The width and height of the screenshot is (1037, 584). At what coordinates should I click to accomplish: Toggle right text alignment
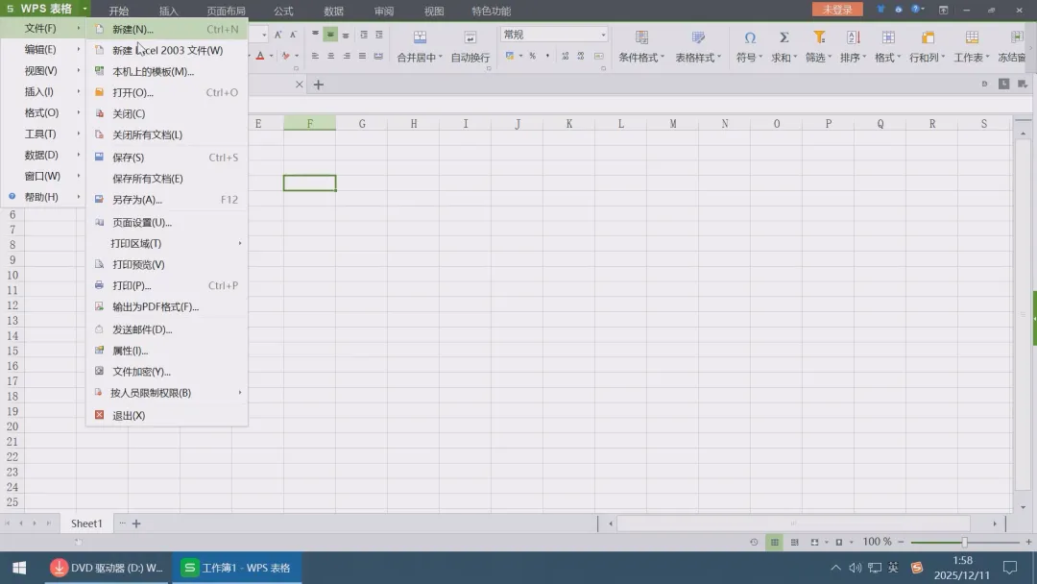347,57
